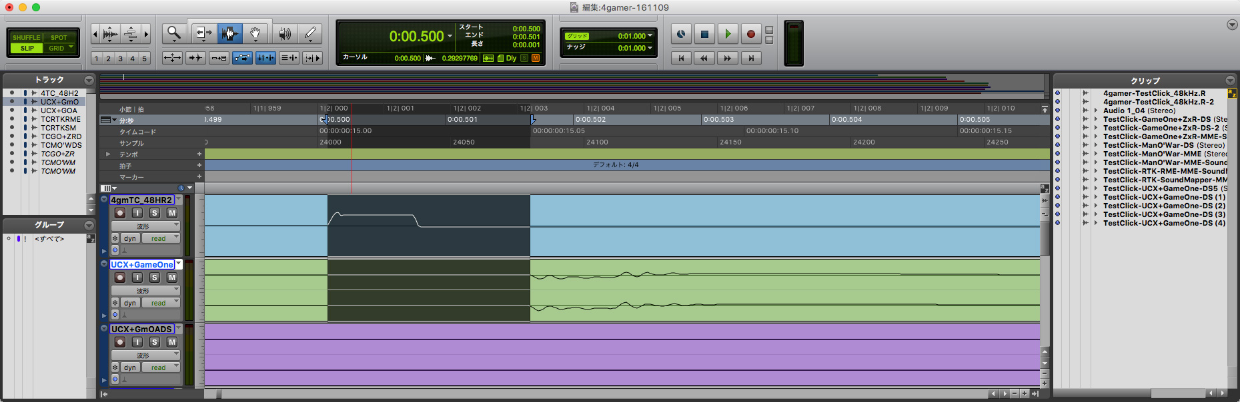Choose the Selector waveform tool
Image resolution: width=1240 pixels, height=402 pixels.
tap(229, 33)
